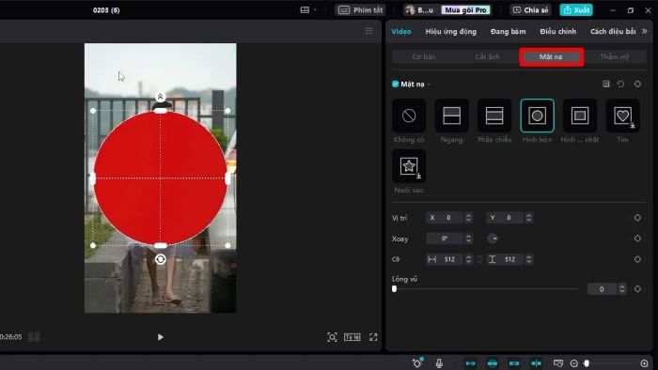Click the preview zoom-to-fit icon
Image resolution: width=658 pixels, height=370 pixels.
(332, 337)
